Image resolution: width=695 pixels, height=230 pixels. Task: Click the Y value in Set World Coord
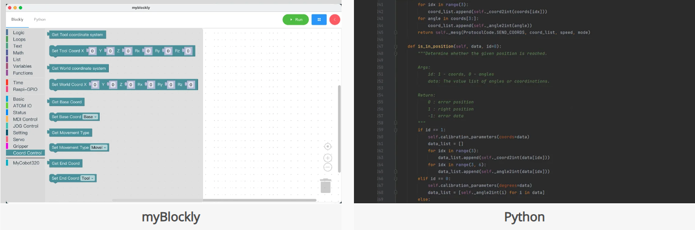(x=114, y=85)
